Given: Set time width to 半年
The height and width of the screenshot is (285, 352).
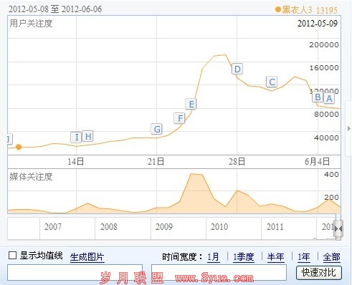Looking at the screenshot, I should coord(276,257).
